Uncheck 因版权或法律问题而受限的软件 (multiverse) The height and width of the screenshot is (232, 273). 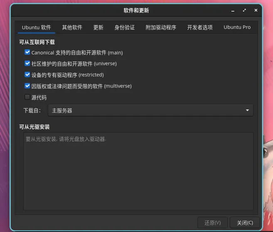point(27,86)
